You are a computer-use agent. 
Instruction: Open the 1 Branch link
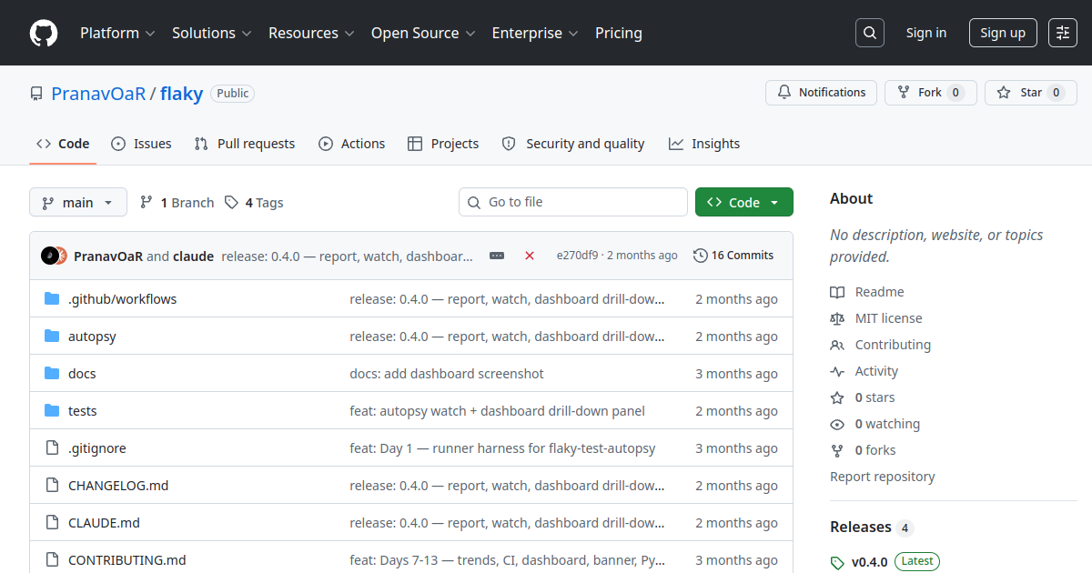tap(177, 203)
